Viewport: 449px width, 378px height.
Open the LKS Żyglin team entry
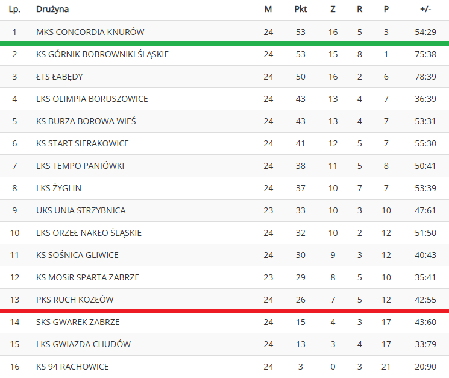58,188
